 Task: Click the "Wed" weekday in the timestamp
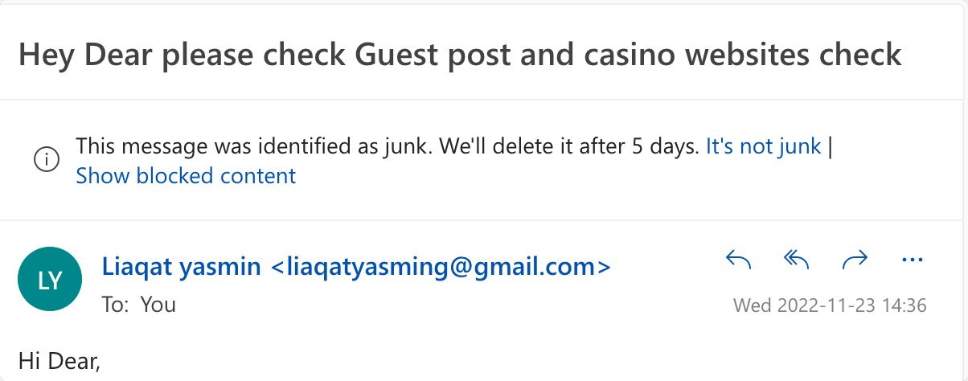(x=750, y=305)
